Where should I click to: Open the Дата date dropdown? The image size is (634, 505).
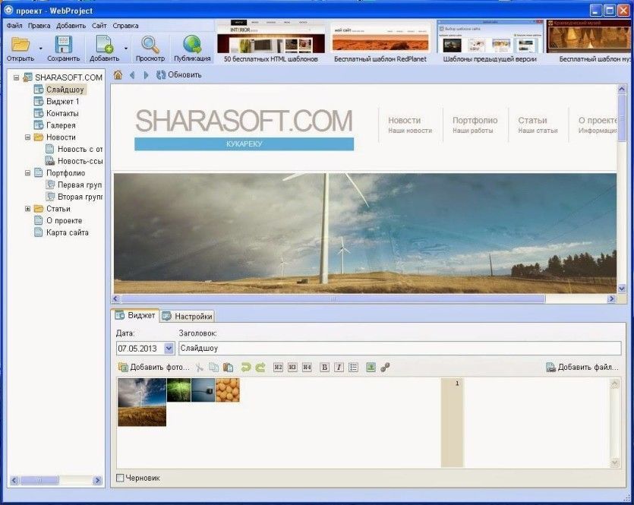[x=169, y=349]
